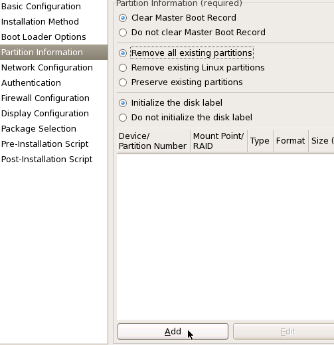
Task: Switch to Network Configuration section
Action: 54,68
